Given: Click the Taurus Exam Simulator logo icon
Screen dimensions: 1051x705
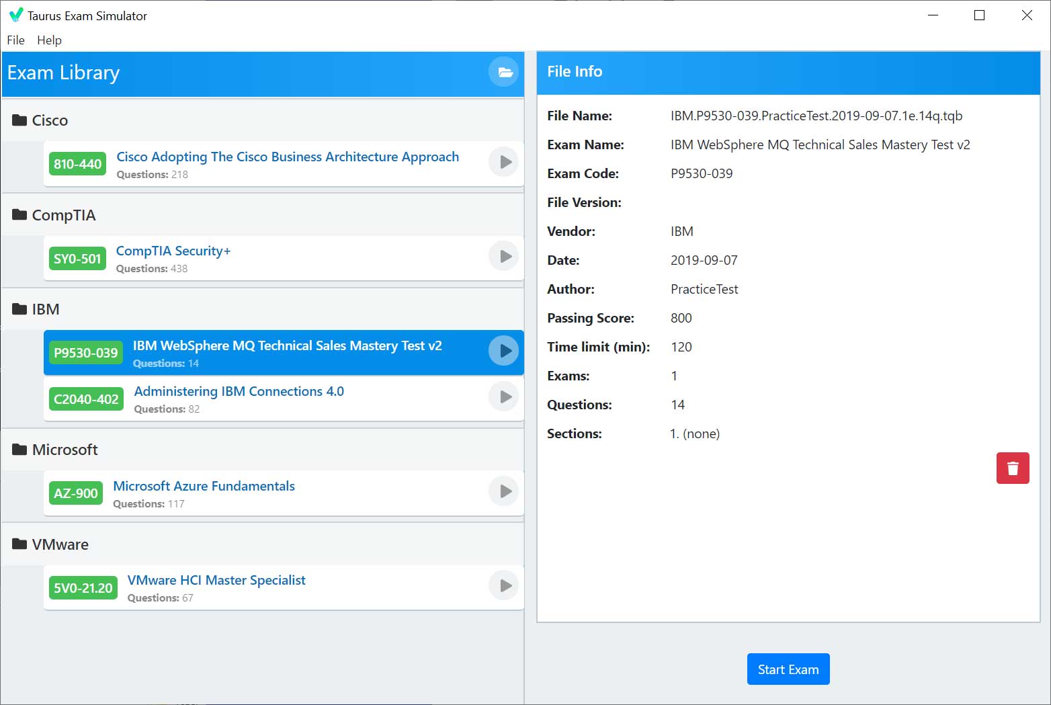Looking at the screenshot, I should coord(15,15).
